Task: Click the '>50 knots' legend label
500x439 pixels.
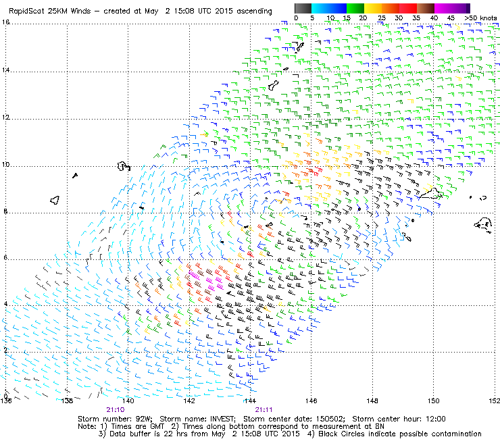Action: pyautogui.click(x=480, y=18)
